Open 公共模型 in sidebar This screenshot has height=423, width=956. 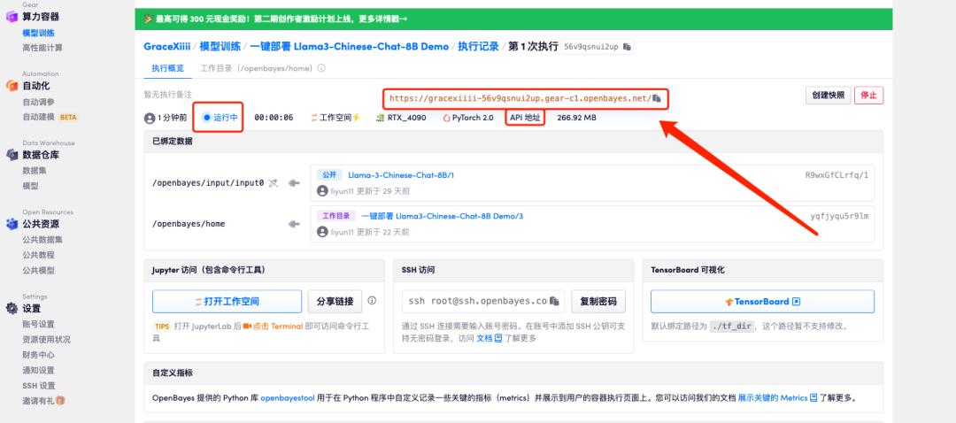point(38,270)
